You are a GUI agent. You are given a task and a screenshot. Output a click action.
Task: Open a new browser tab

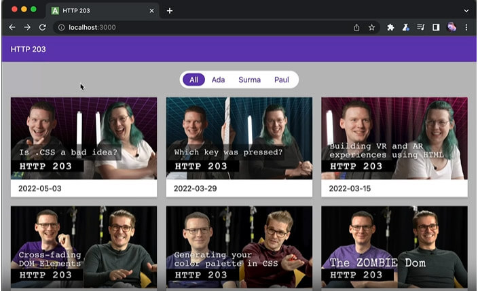[x=170, y=11]
